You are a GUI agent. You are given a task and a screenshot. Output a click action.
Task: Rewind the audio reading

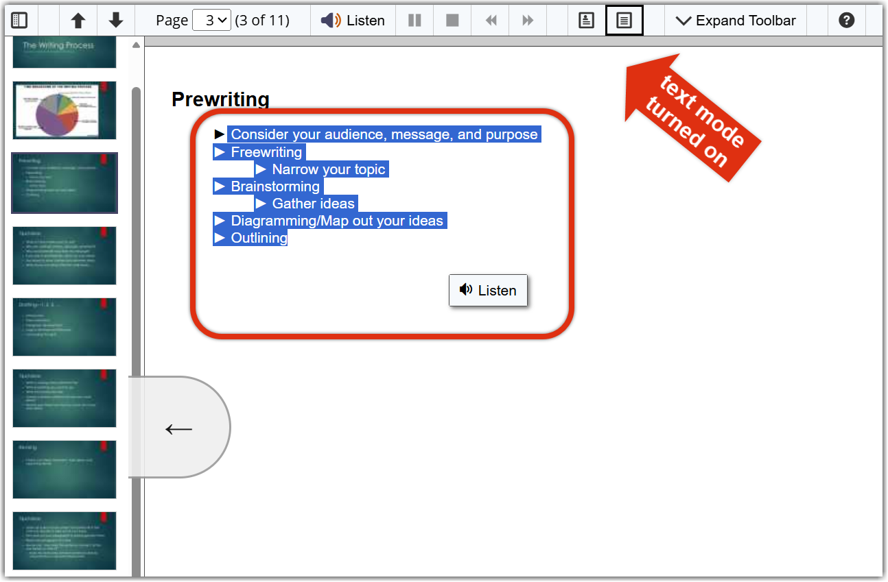click(x=491, y=21)
